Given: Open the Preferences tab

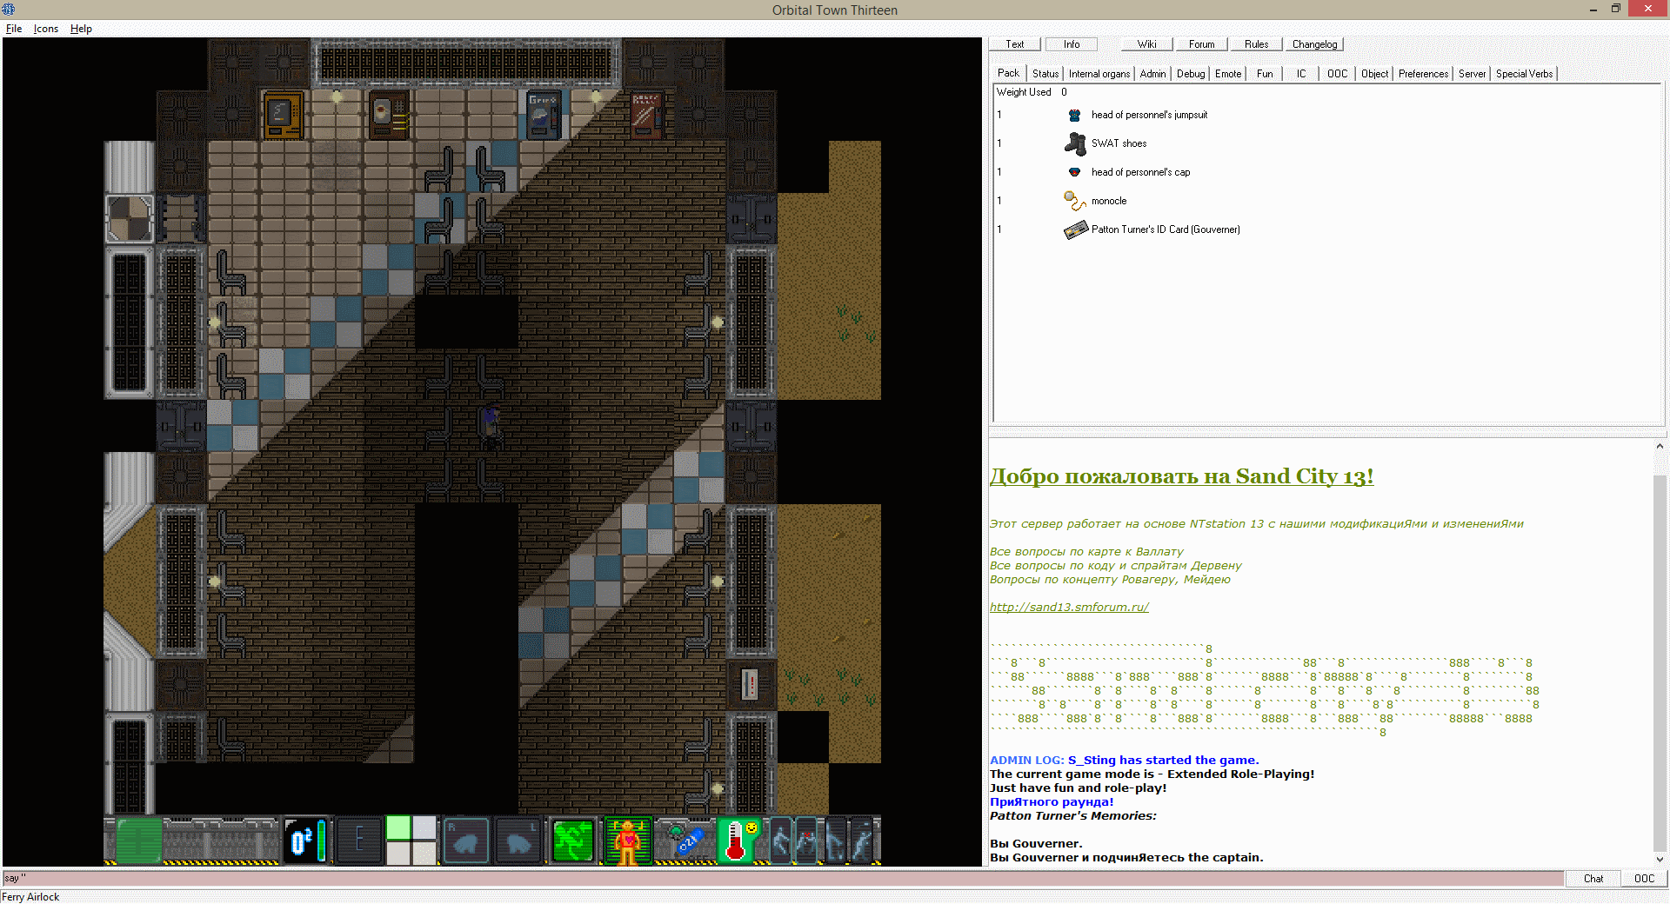Looking at the screenshot, I should pyautogui.click(x=1423, y=74).
